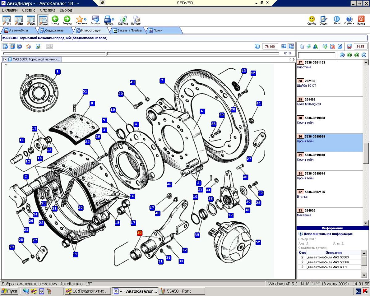Click the red Выход power icon
The image size is (370, 296).
click(x=361, y=20)
